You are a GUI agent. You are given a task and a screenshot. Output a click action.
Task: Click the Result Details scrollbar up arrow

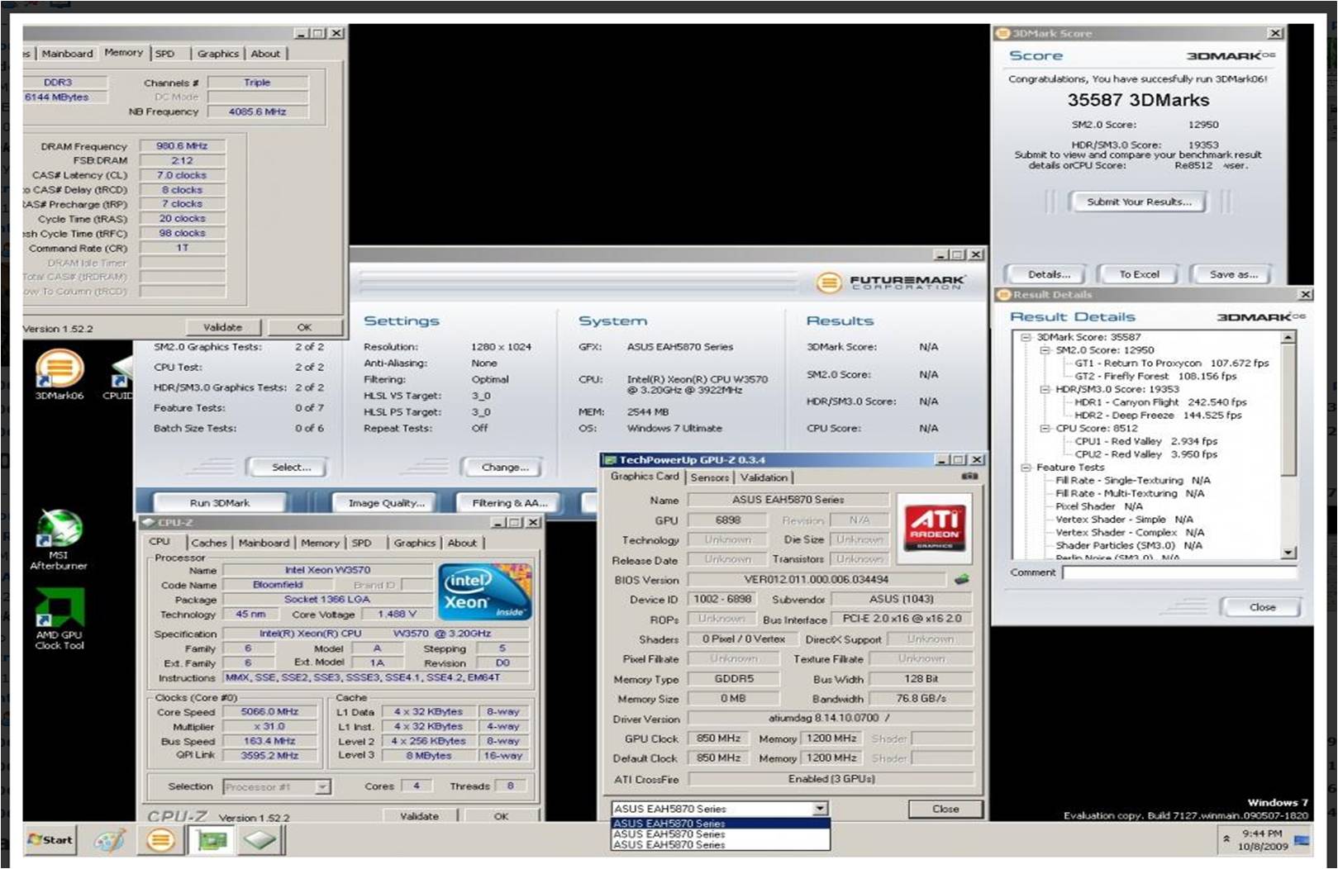[1288, 338]
